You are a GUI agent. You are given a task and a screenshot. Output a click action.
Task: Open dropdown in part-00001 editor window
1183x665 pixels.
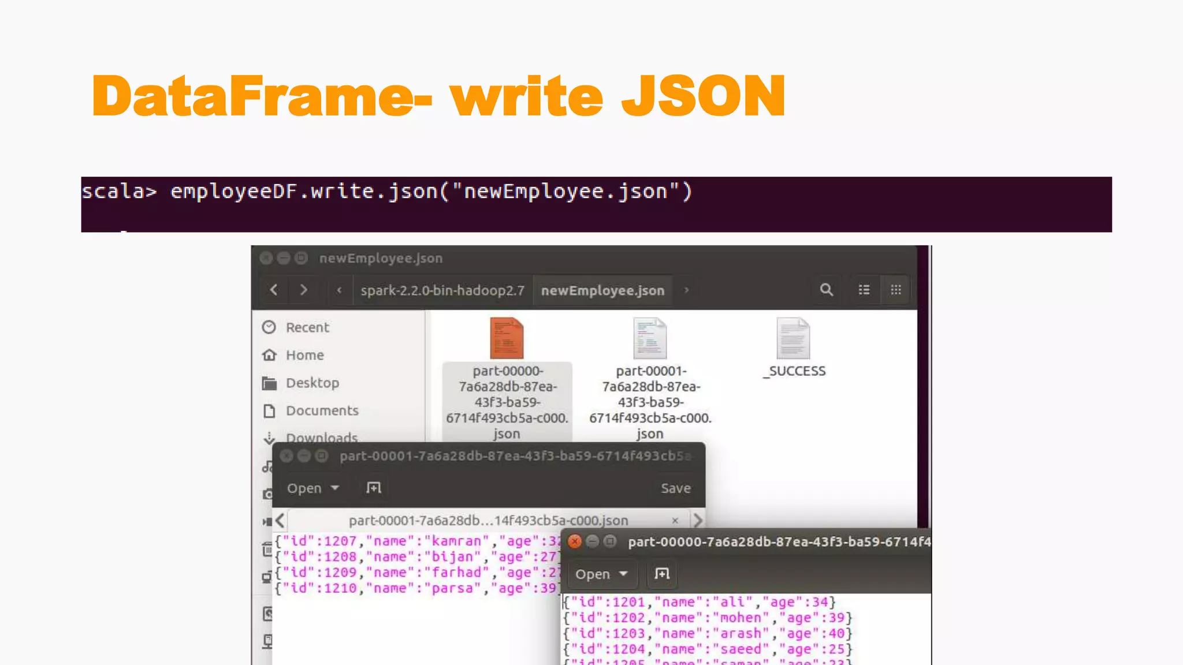(313, 488)
